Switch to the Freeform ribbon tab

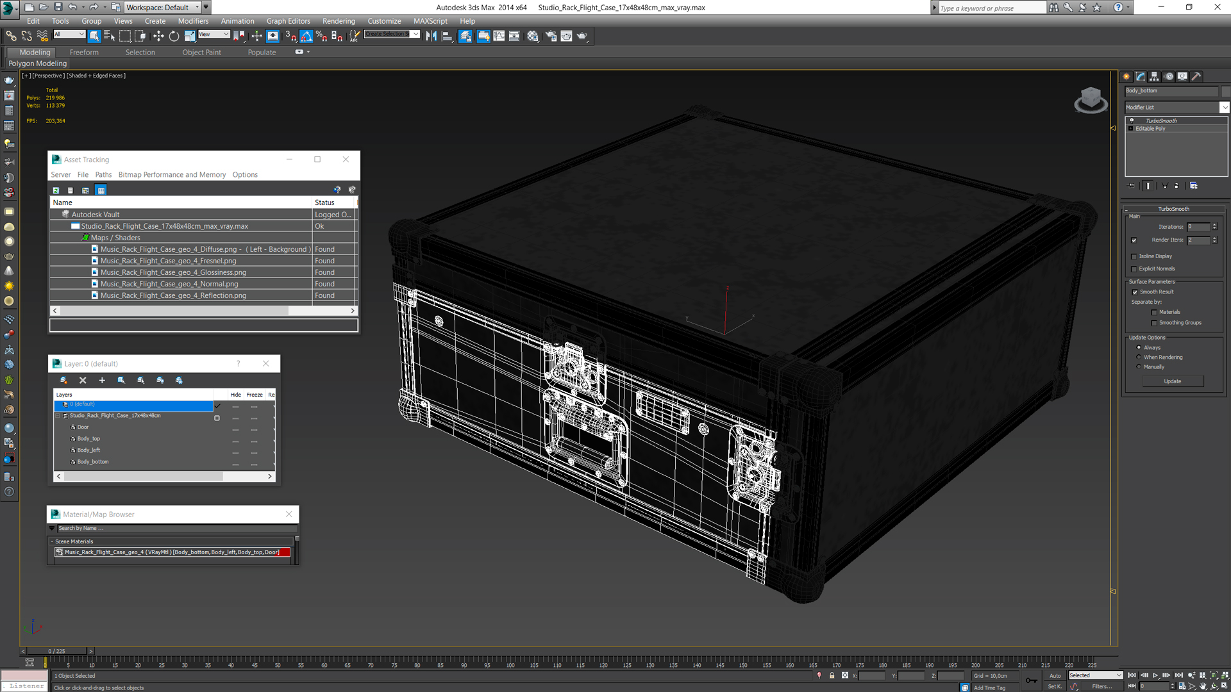point(84,53)
